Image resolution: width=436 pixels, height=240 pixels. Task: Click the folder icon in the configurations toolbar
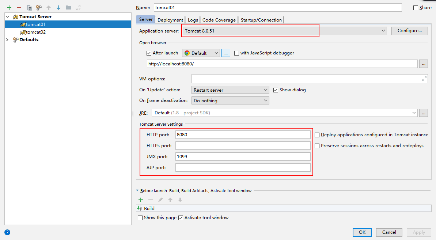point(68,8)
